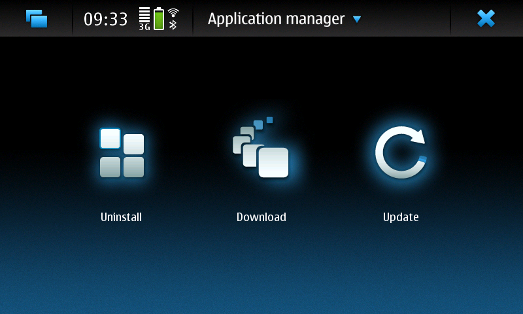Tap the Wi-Fi signal icon

tap(173, 12)
